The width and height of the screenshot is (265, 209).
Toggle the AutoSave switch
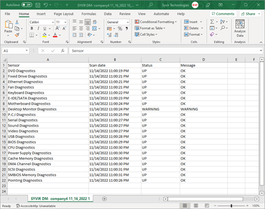tap(27, 5)
